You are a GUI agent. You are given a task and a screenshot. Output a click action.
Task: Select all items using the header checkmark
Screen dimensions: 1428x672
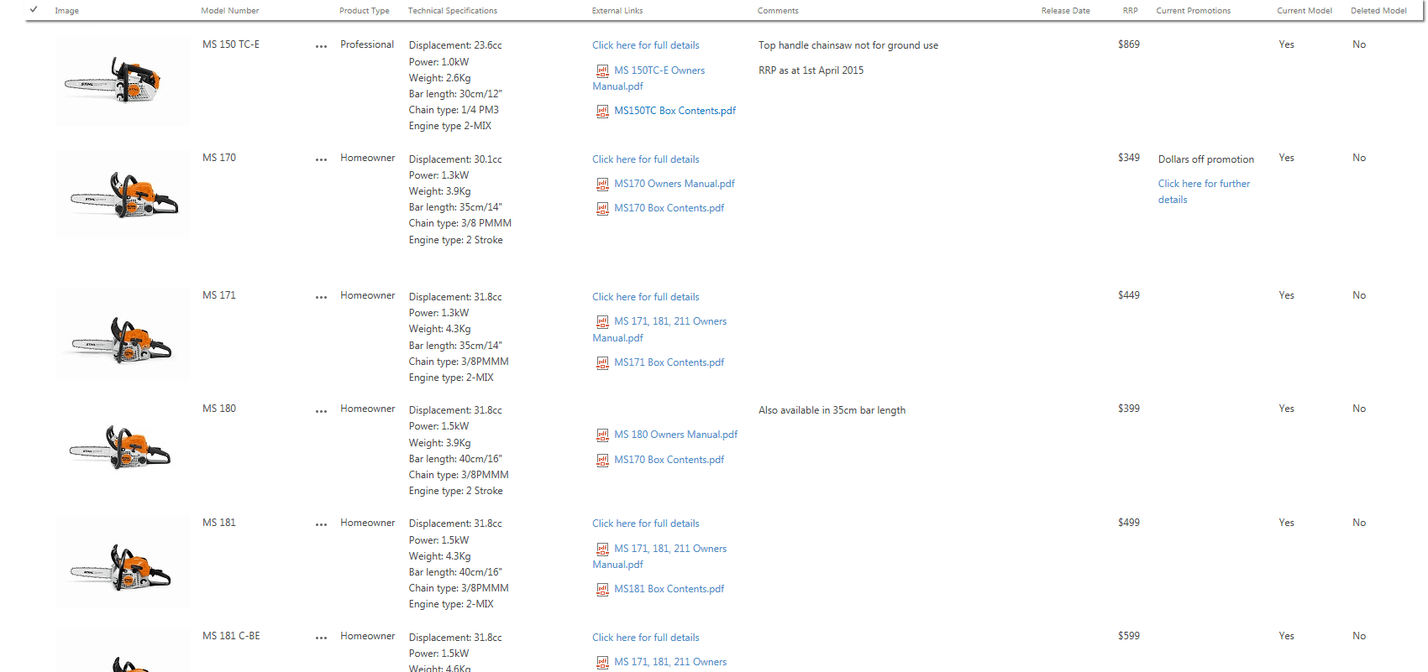[34, 10]
